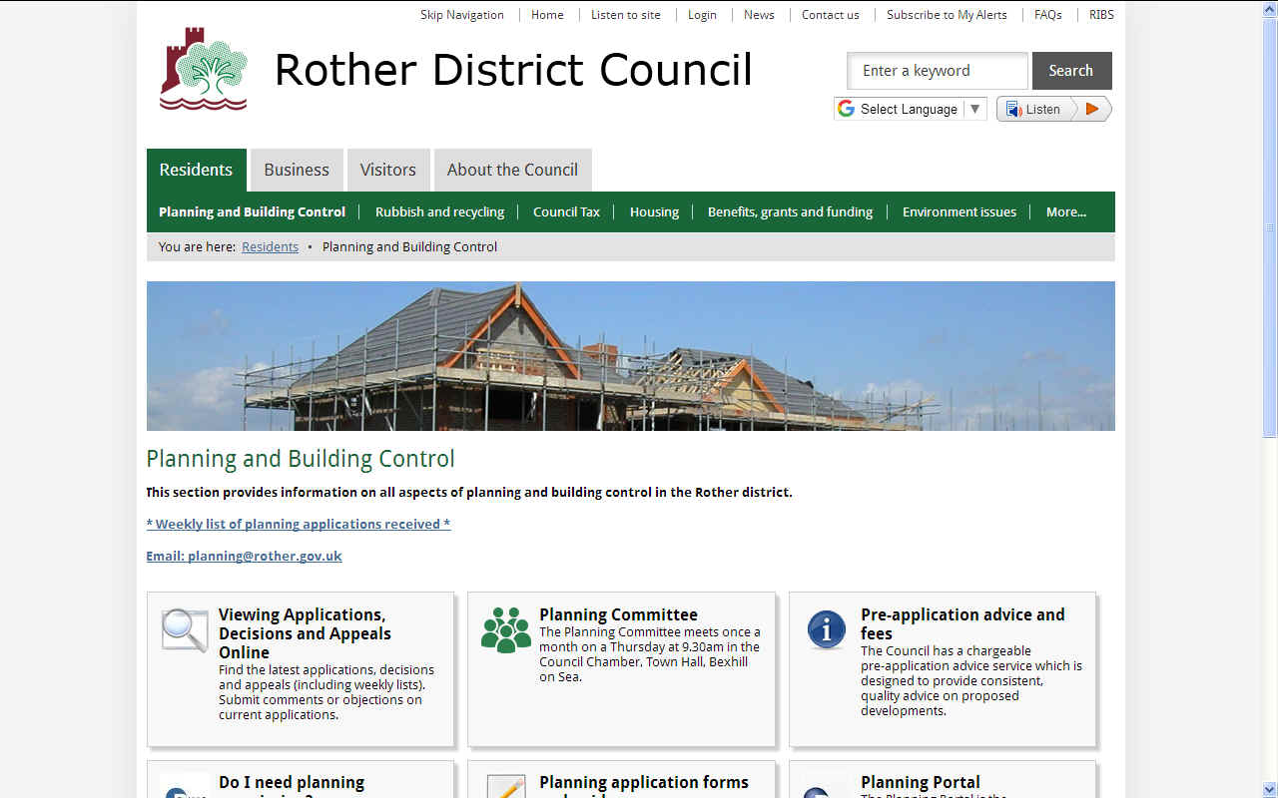1278x798 pixels.
Task: Open the Select Language dropdown
Action: pos(911,109)
